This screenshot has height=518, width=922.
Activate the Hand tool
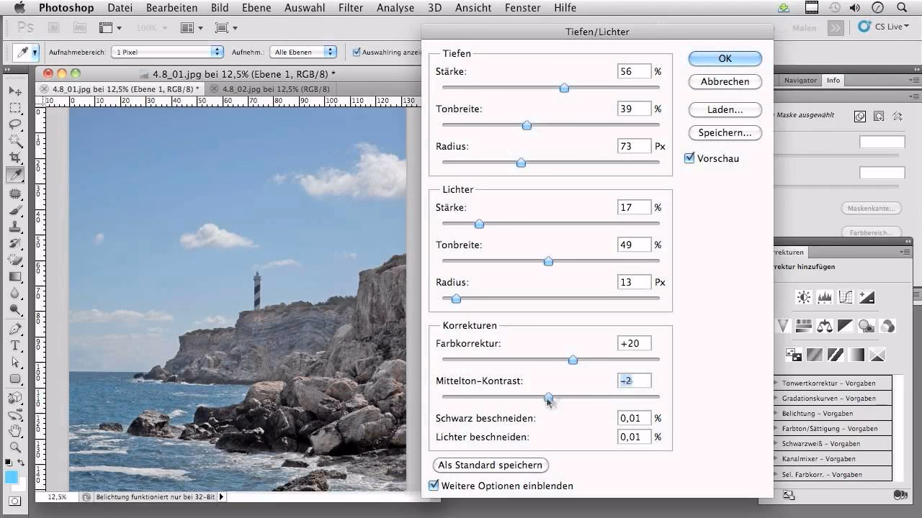tap(15, 431)
